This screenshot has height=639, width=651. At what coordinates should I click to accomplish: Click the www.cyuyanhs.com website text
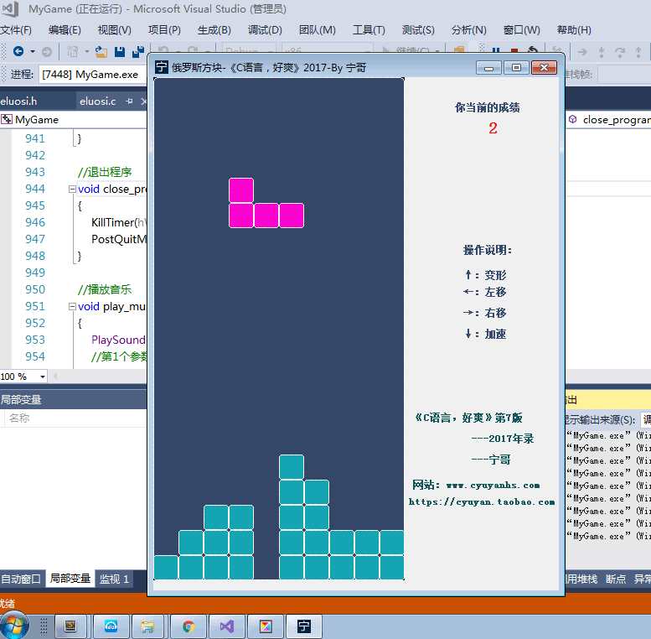coord(493,486)
